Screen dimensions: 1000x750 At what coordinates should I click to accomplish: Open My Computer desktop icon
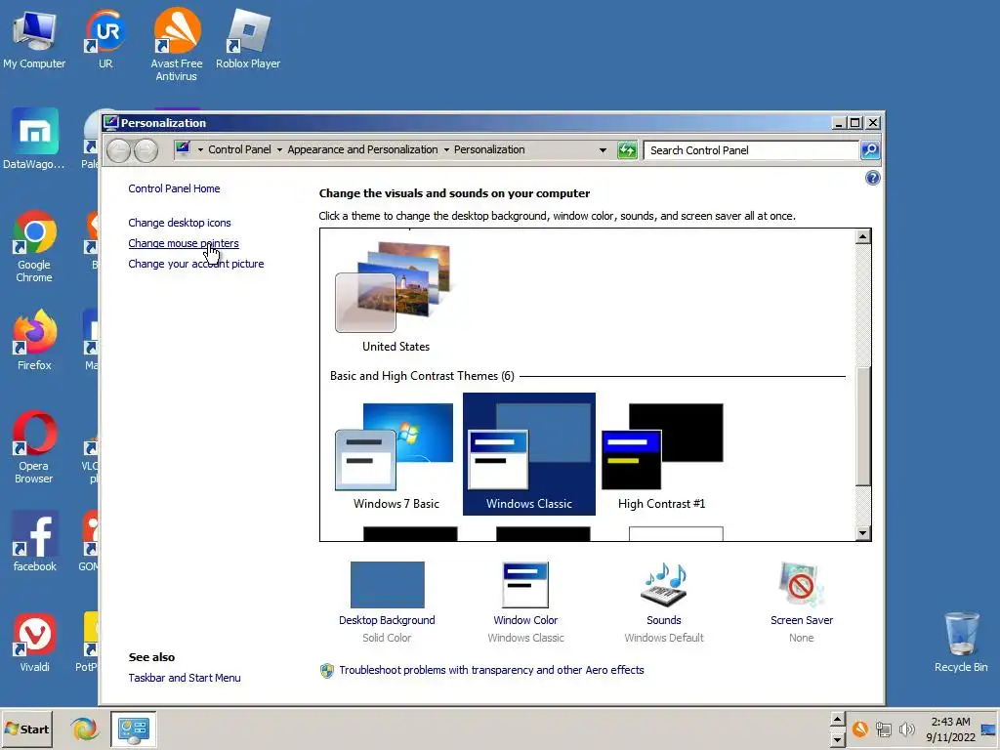click(34, 39)
